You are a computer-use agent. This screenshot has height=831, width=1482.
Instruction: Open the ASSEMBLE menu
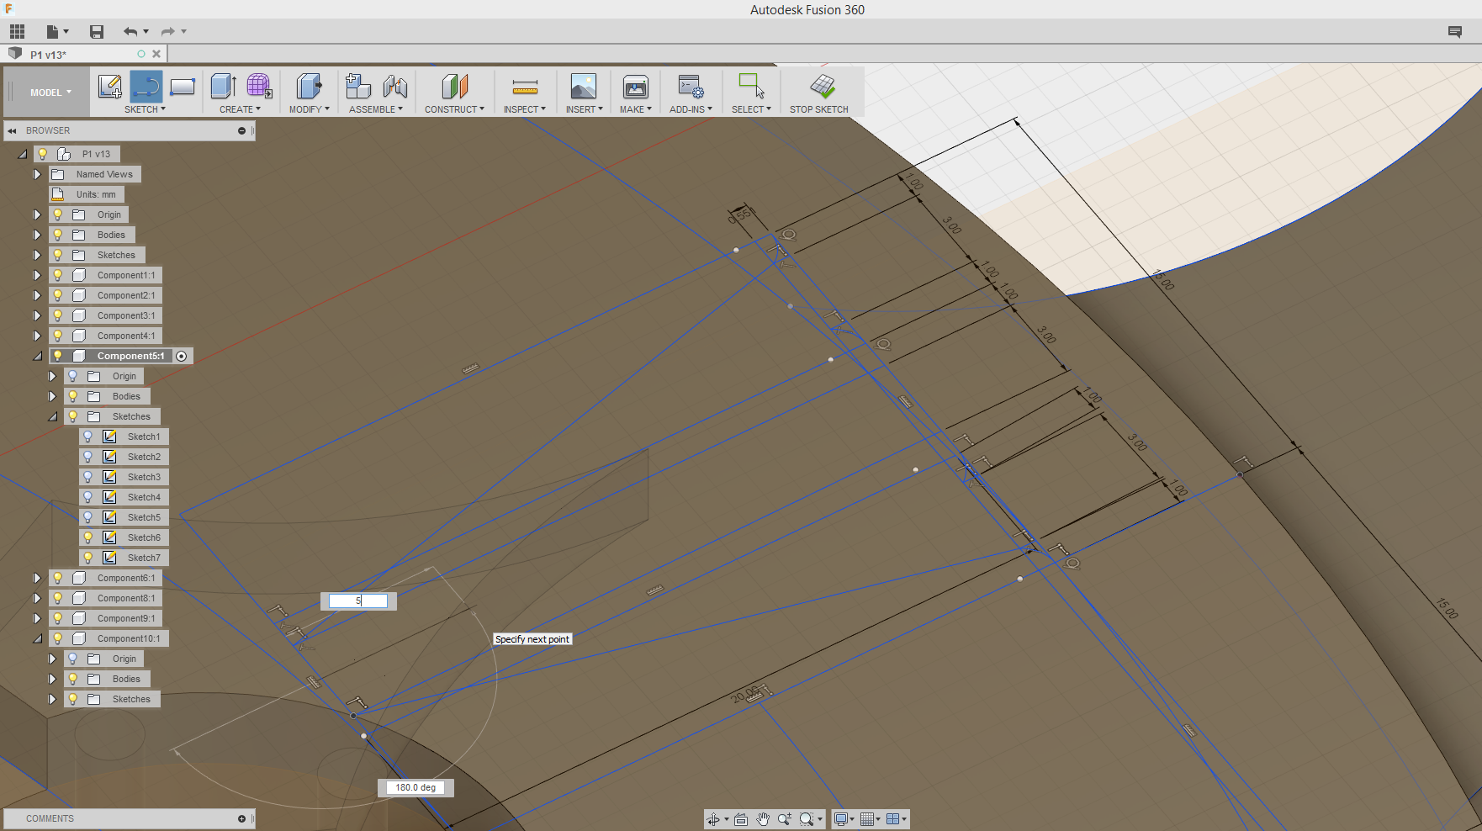pos(376,109)
